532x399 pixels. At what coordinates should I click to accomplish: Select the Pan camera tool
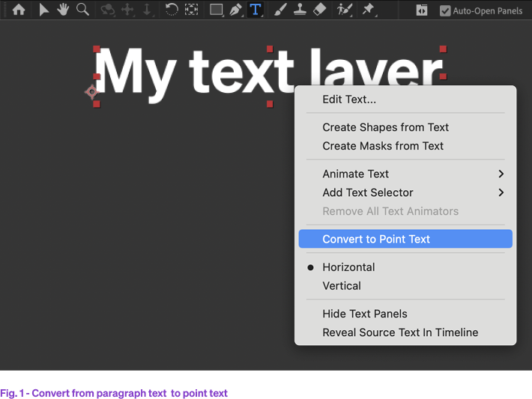coord(127,10)
